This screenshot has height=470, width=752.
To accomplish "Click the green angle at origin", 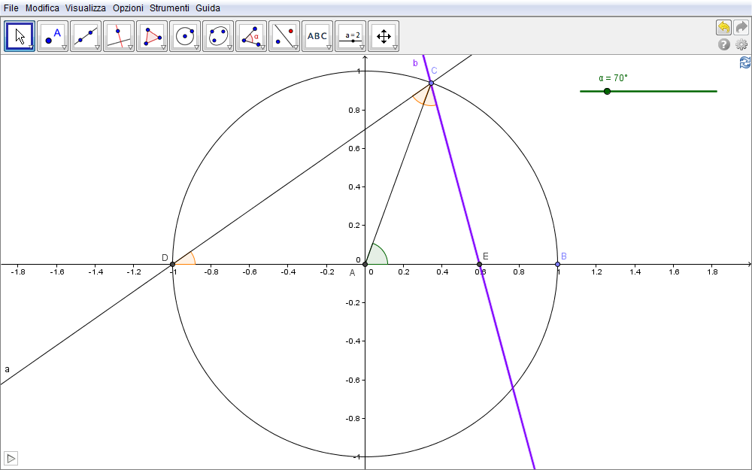I will 378,256.
